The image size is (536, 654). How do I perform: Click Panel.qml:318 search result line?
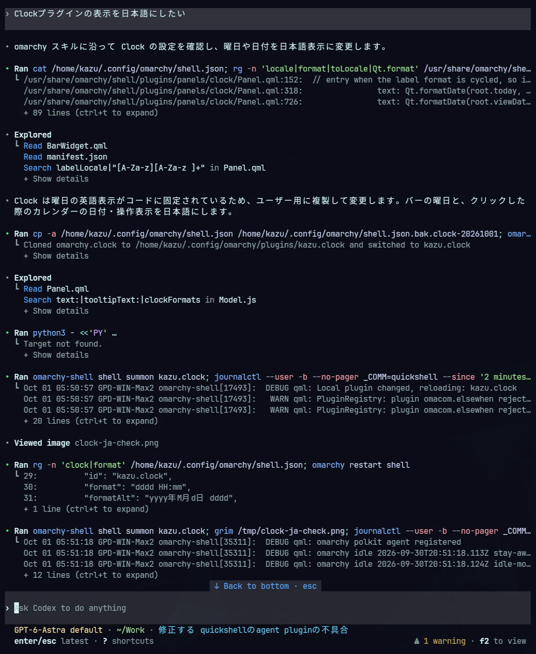coord(277,91)
